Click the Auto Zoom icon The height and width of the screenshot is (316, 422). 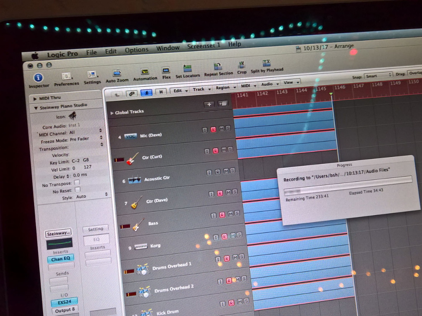pos(117,73)
